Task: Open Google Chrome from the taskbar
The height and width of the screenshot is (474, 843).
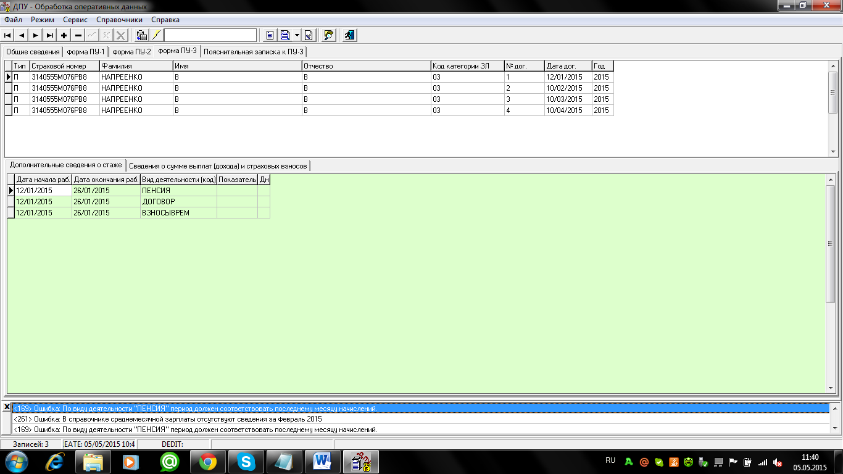Action: (x=208, y=462)
